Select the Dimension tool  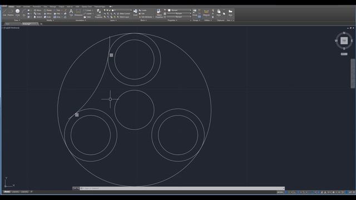pyautogui.click(x=78, y=12)
